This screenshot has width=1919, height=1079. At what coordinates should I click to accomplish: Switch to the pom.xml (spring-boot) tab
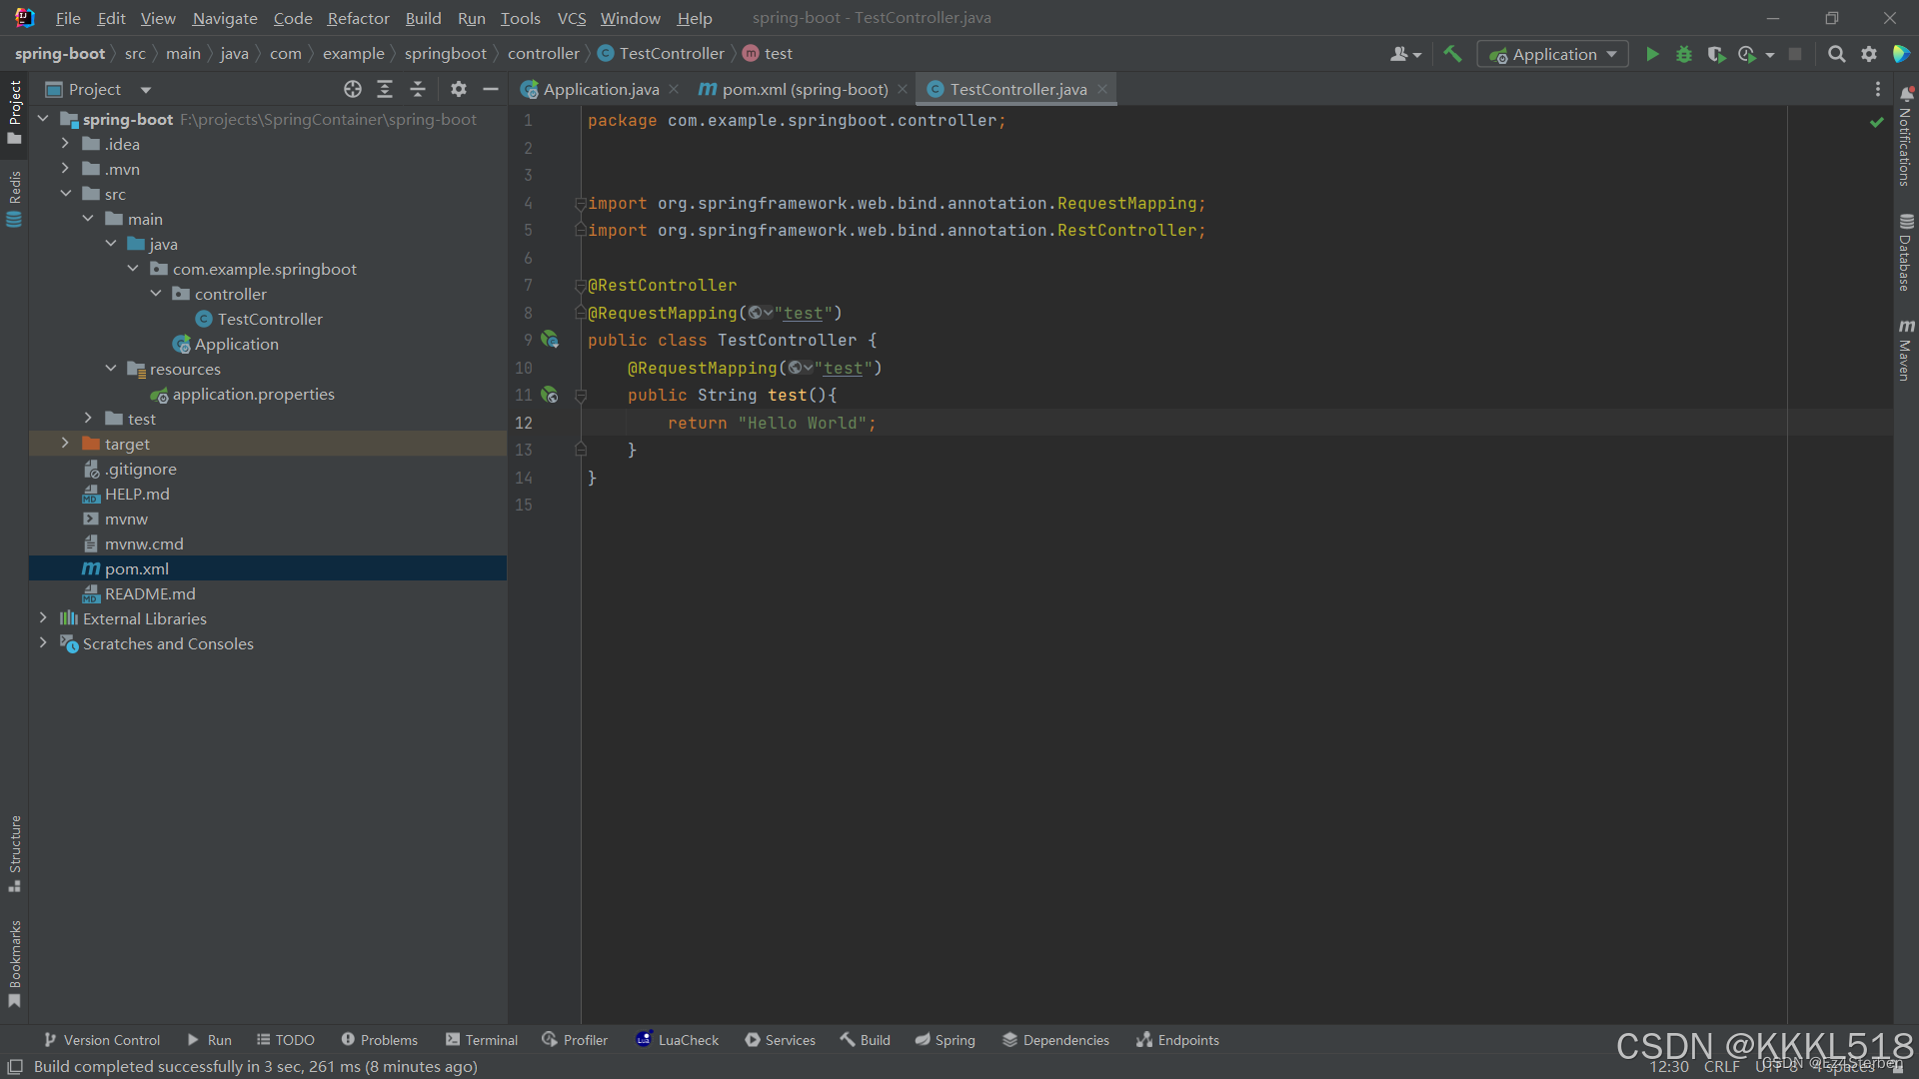coord(804,89)
